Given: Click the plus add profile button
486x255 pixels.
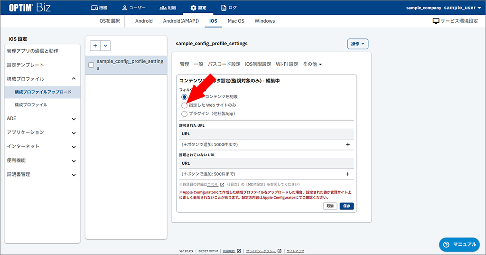Looking at the screenshot, I should tap(95, 46).
